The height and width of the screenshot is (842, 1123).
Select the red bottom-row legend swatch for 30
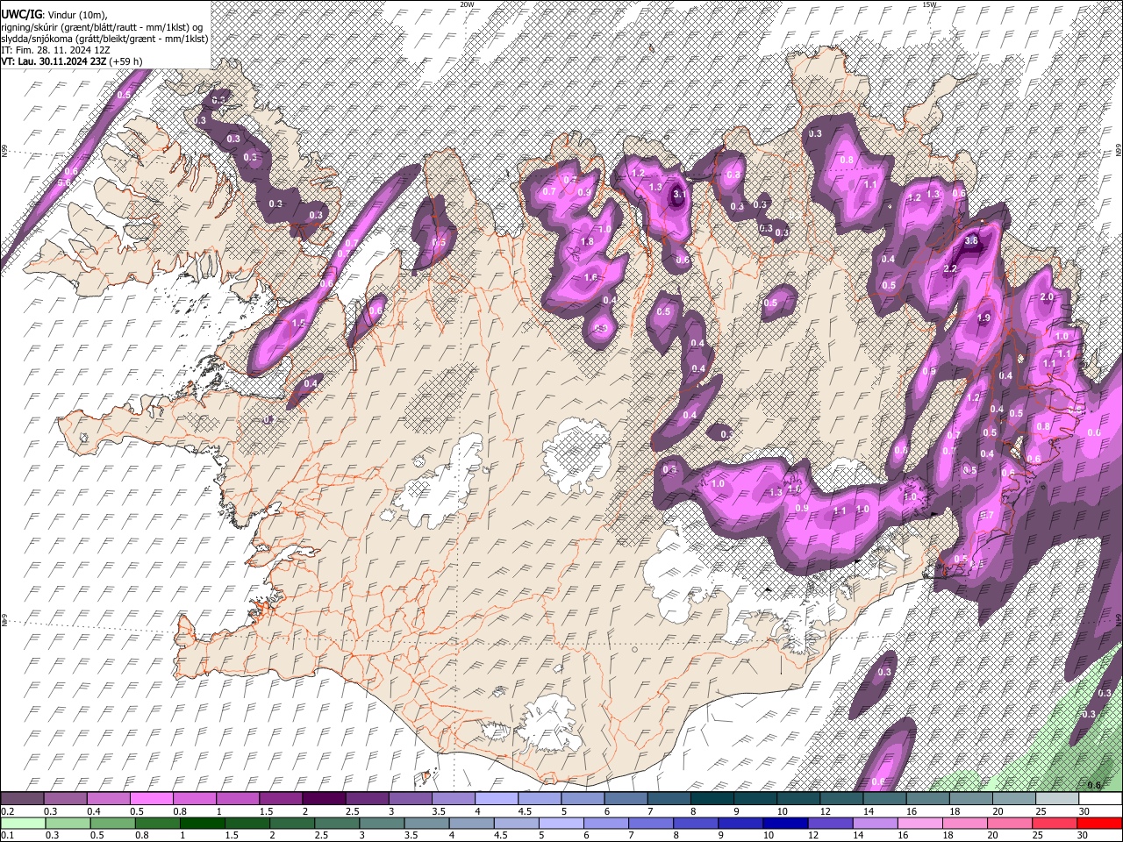click(x=1100, y=823)
